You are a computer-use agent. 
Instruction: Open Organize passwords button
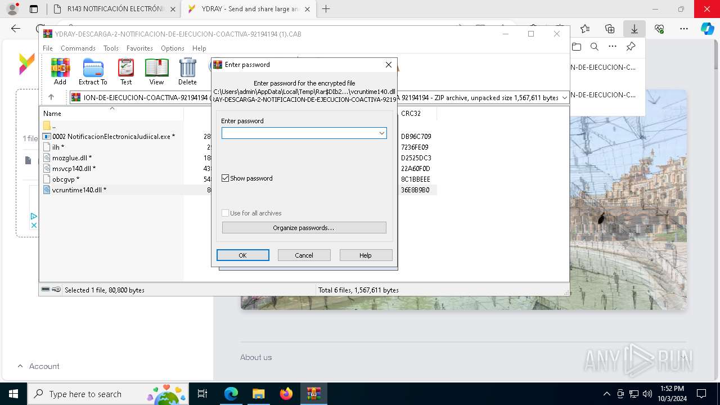coord(304,228)
